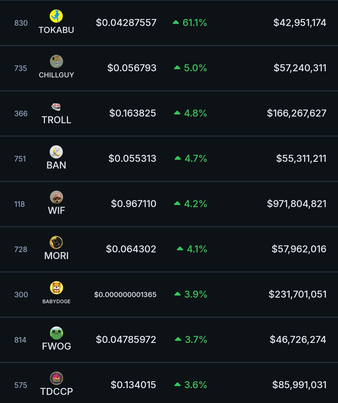Open the FWOG ticker label
The image size is (338, 403).
[x=56, y=347]
